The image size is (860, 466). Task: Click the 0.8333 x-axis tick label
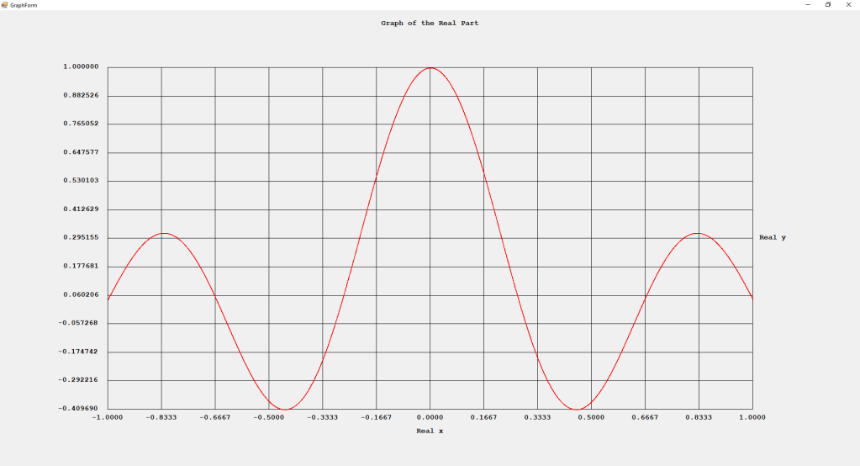(x=699, y=417)
